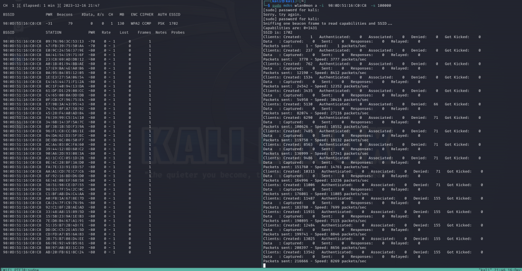
Task: Click the 'Notes' column header
Action: click(x=161, y=33)
